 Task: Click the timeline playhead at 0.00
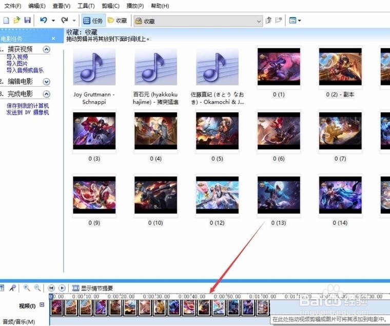[x=51, y=296]
